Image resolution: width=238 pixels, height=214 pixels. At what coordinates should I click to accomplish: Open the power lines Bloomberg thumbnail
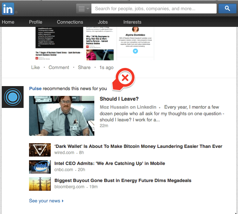(40, 184)
